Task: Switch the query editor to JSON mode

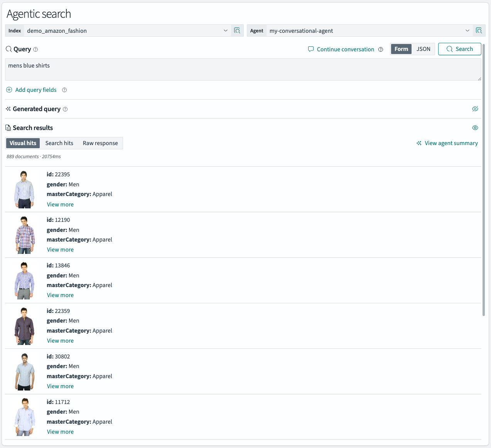Action: pos(423,49)
